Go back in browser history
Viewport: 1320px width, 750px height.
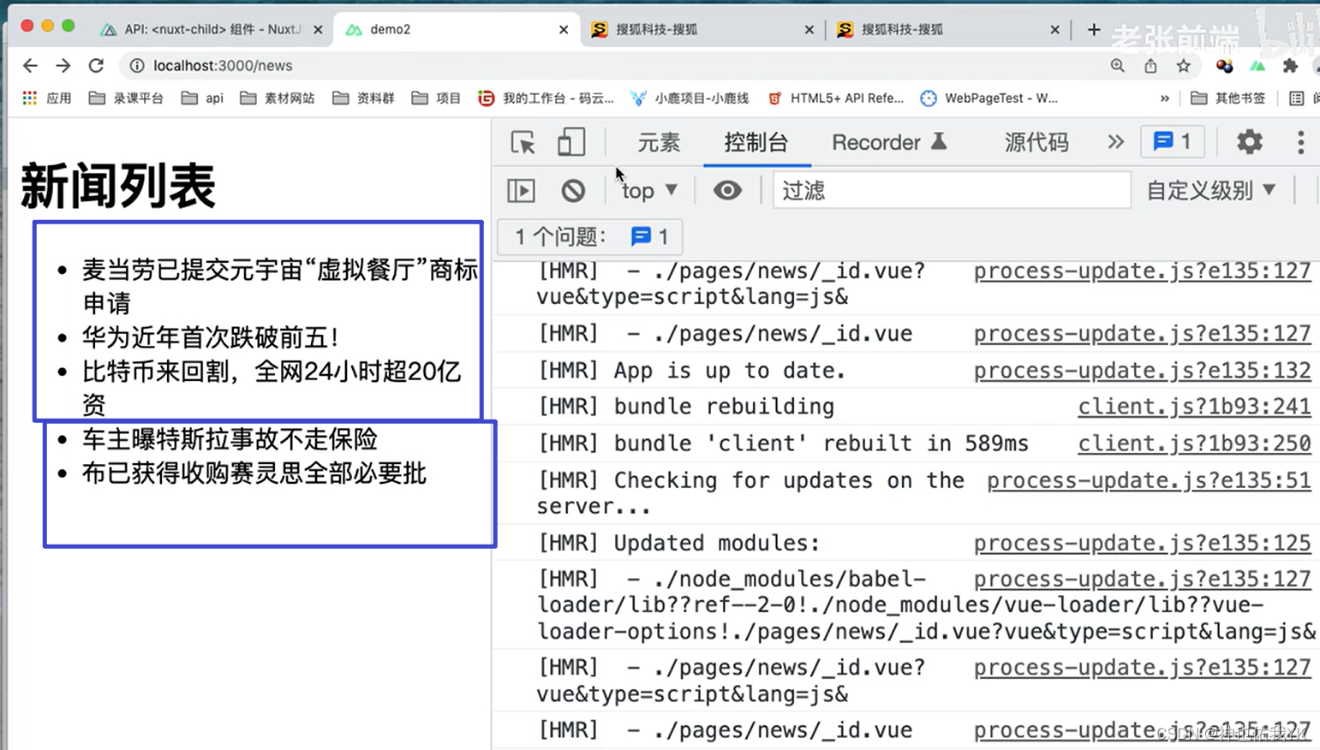[30, 65]
